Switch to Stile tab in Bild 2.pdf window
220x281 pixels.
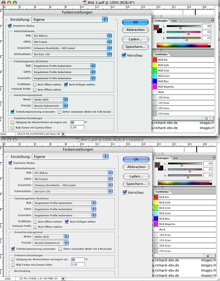[x=175, y=158]
